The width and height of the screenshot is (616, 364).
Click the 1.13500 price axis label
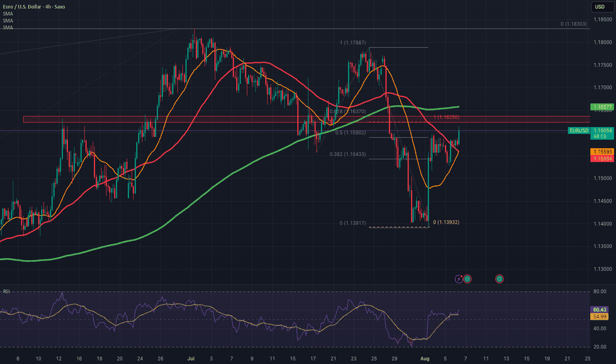tap(603, 246)
